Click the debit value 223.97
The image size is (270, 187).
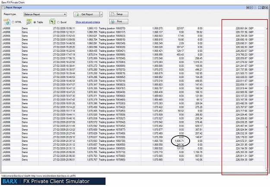click(180, 28)
